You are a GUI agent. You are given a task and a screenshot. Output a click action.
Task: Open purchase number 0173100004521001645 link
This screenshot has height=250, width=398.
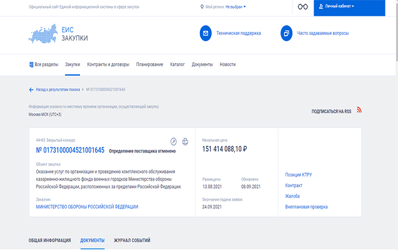tap(70, 150)
